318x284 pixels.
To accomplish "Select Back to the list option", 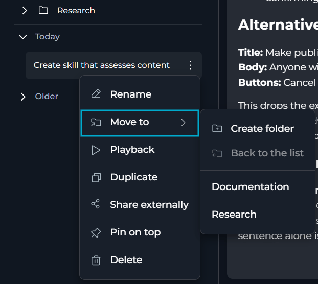I will point(258,153).
